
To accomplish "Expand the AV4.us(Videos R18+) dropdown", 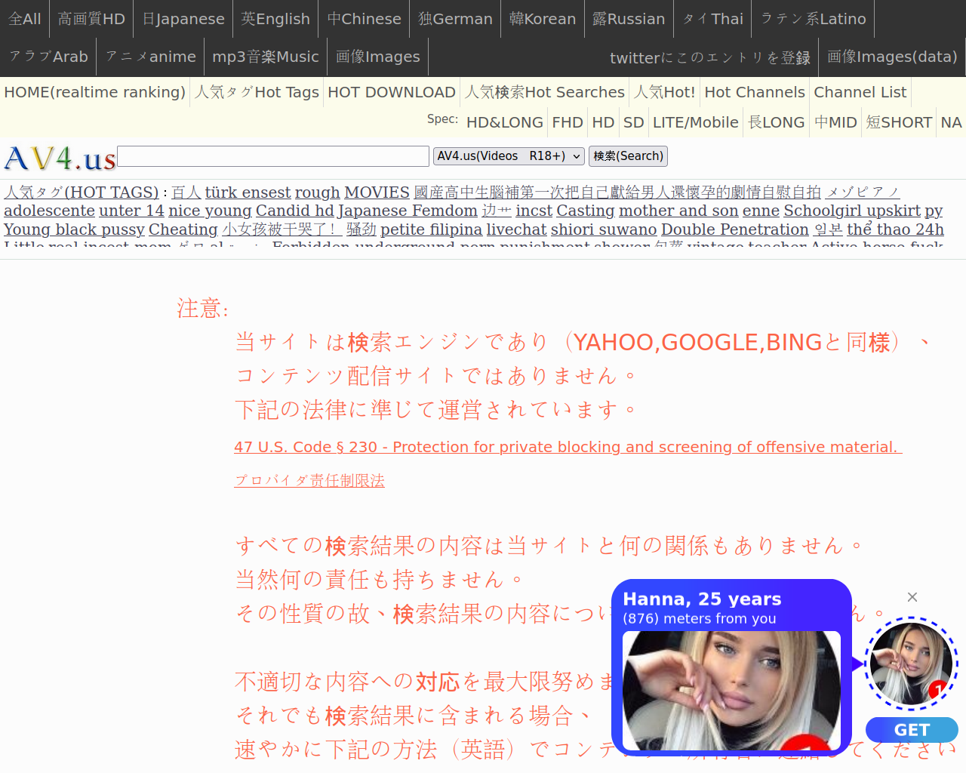I will point(509,156).
